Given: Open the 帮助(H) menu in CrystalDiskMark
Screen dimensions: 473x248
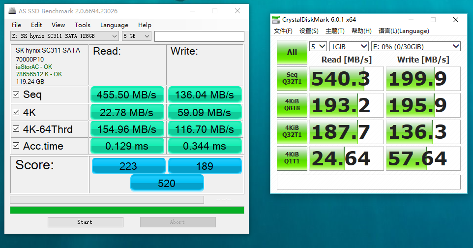Looking at the screenshot, I should pos(361,31).
